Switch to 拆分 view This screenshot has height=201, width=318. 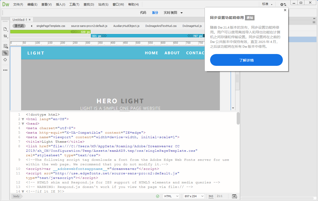pos(155,13)
